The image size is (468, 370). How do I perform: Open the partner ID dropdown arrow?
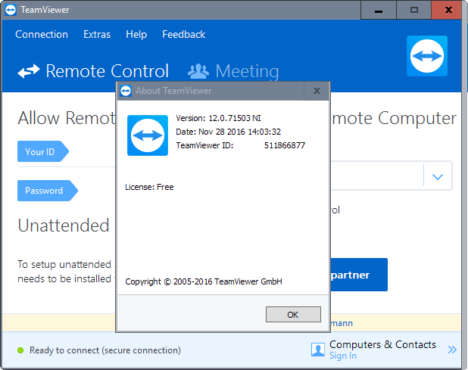pyautogui.click(x=437, y=176)
